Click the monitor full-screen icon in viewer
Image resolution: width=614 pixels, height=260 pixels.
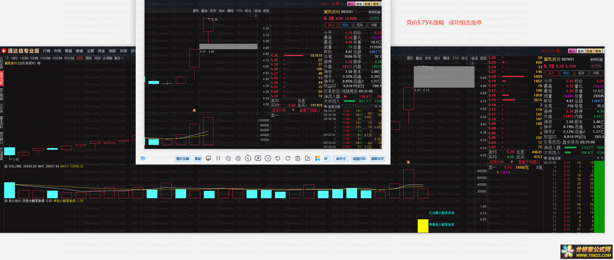208,159
